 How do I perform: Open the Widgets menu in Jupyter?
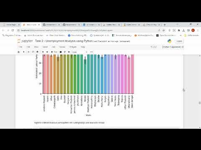(x=73, y=47)
